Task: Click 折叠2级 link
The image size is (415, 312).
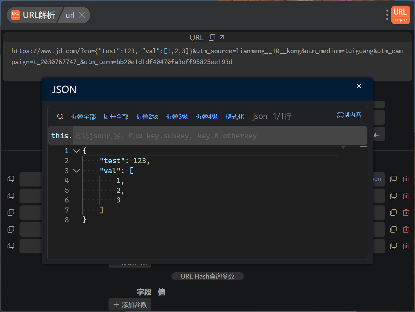Action: point(147,117)
